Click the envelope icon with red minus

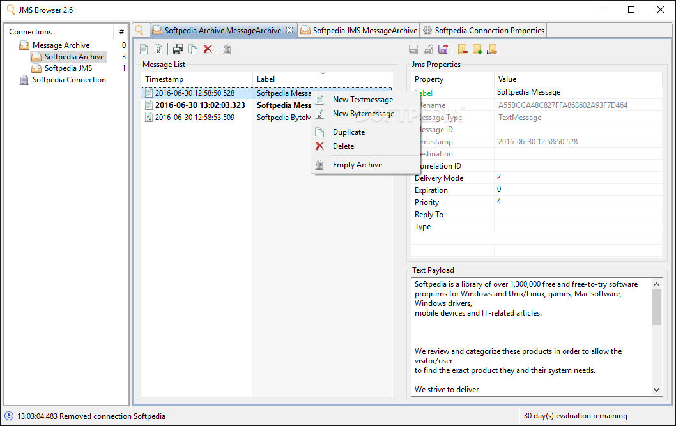(463, 50)
